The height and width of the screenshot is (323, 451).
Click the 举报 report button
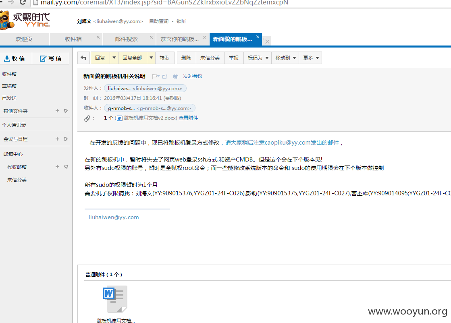[x=234, y=58]
